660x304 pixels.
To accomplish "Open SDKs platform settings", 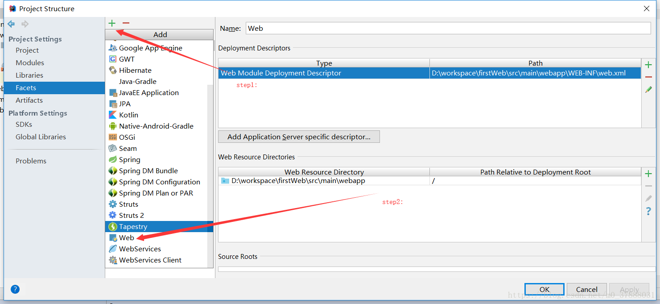I will (54, 124).
